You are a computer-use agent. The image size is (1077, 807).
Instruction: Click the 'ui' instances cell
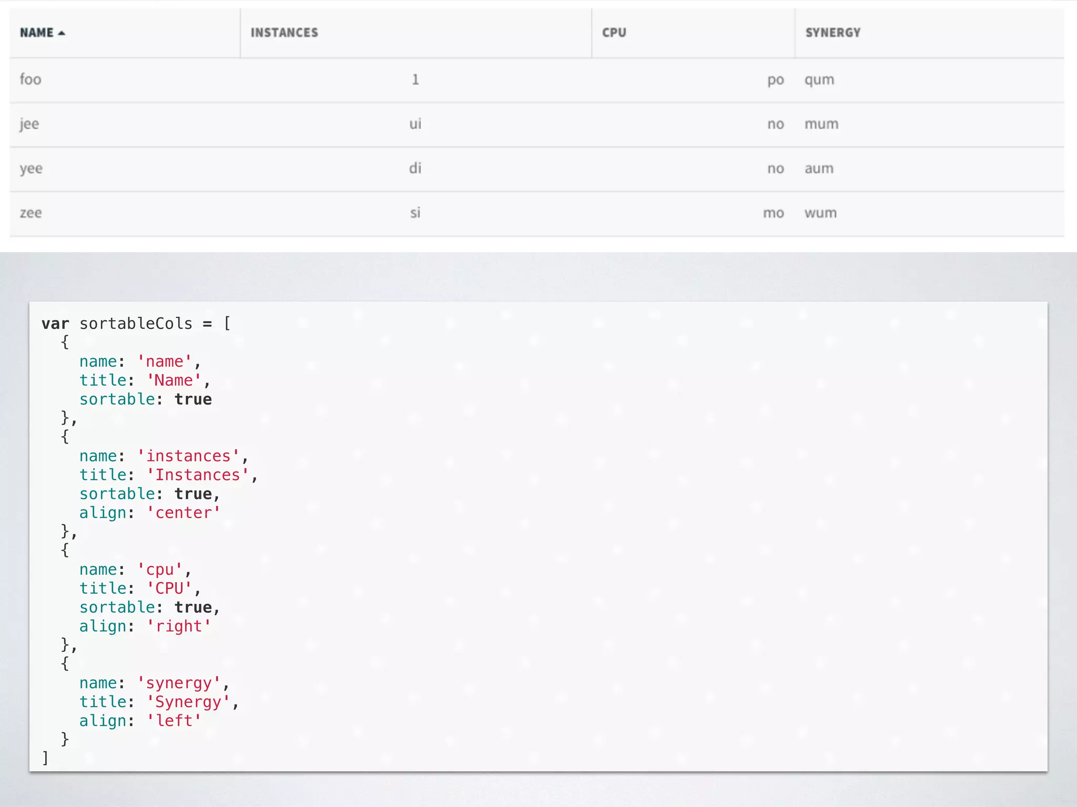(x=415, y=124)
